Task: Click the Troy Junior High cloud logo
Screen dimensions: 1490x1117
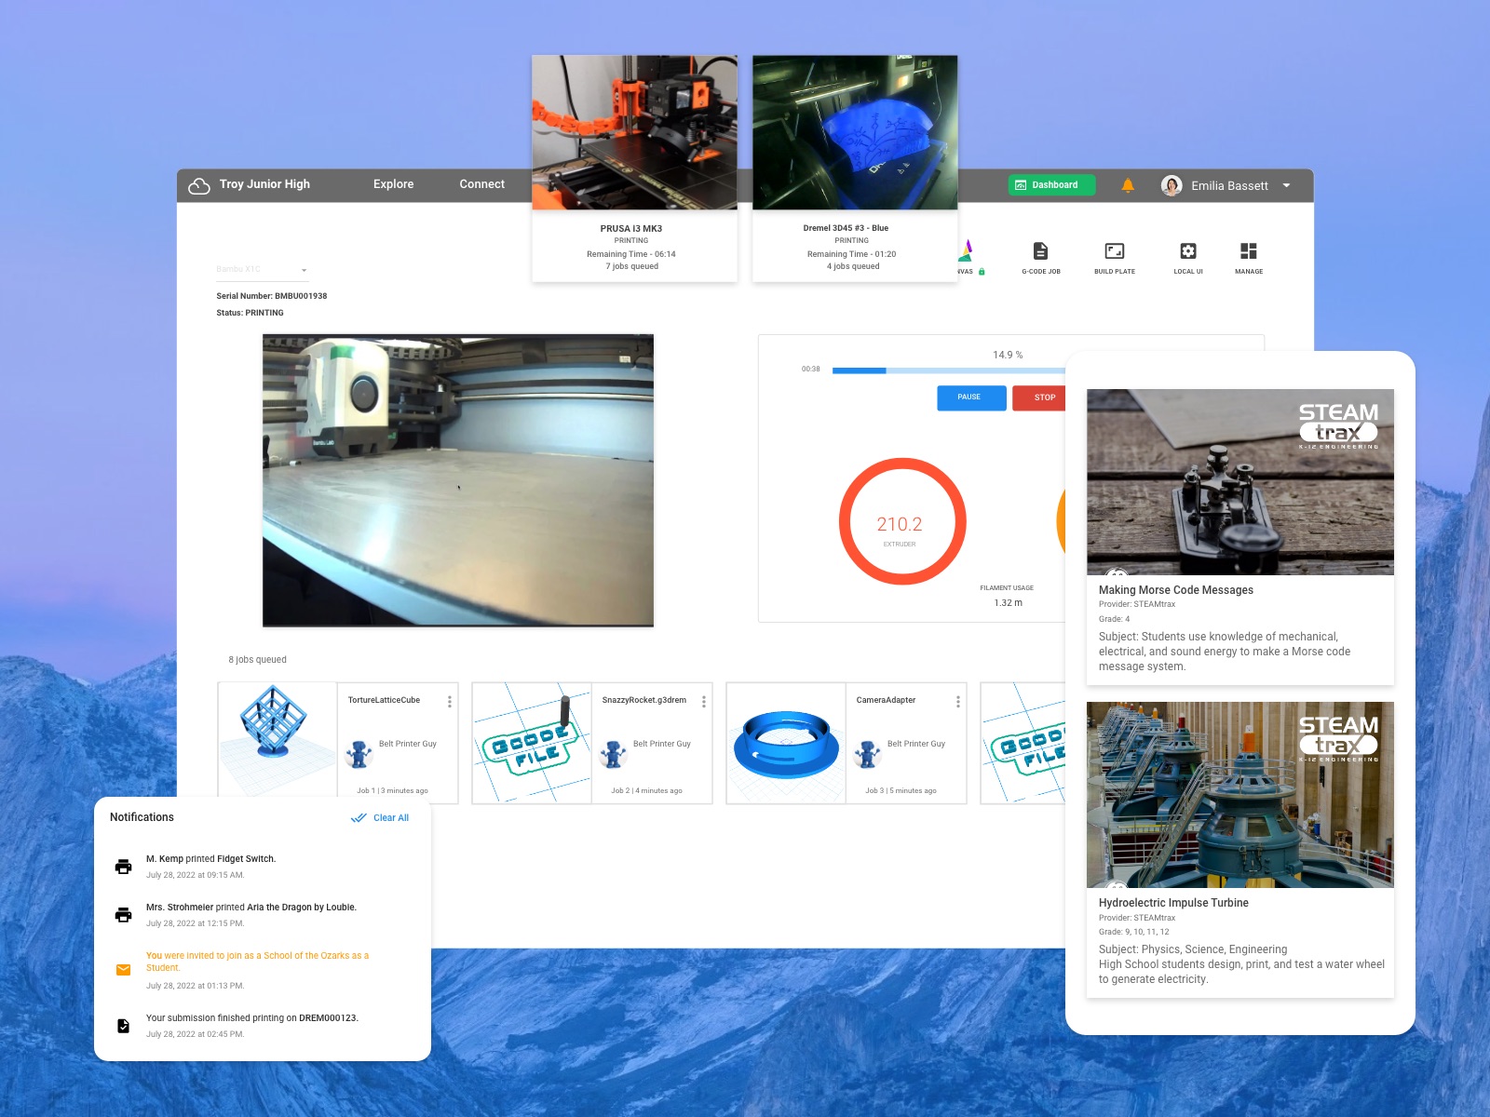Action: pyautogui.click(x=199, y=185)
